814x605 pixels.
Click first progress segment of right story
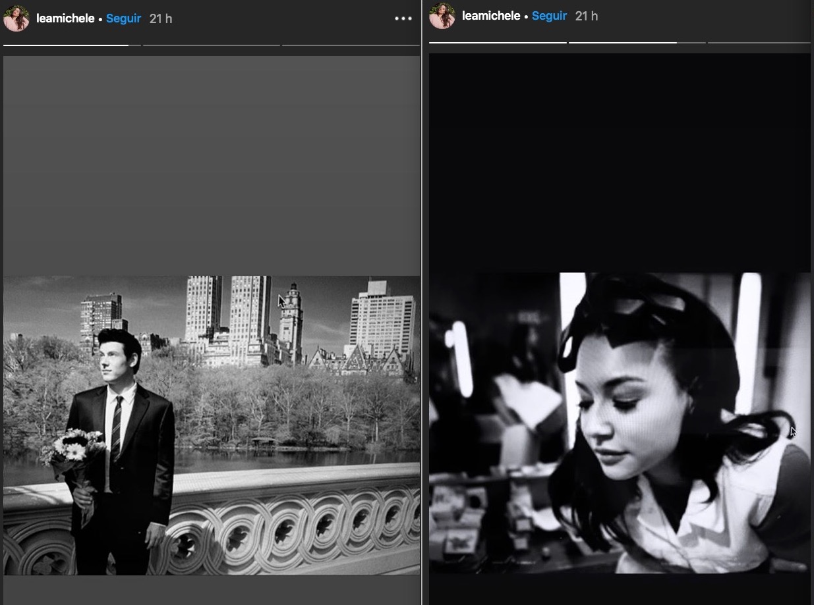[498, 43]
